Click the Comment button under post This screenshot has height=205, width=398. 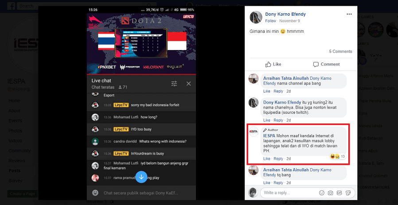[x=326, y=65]
